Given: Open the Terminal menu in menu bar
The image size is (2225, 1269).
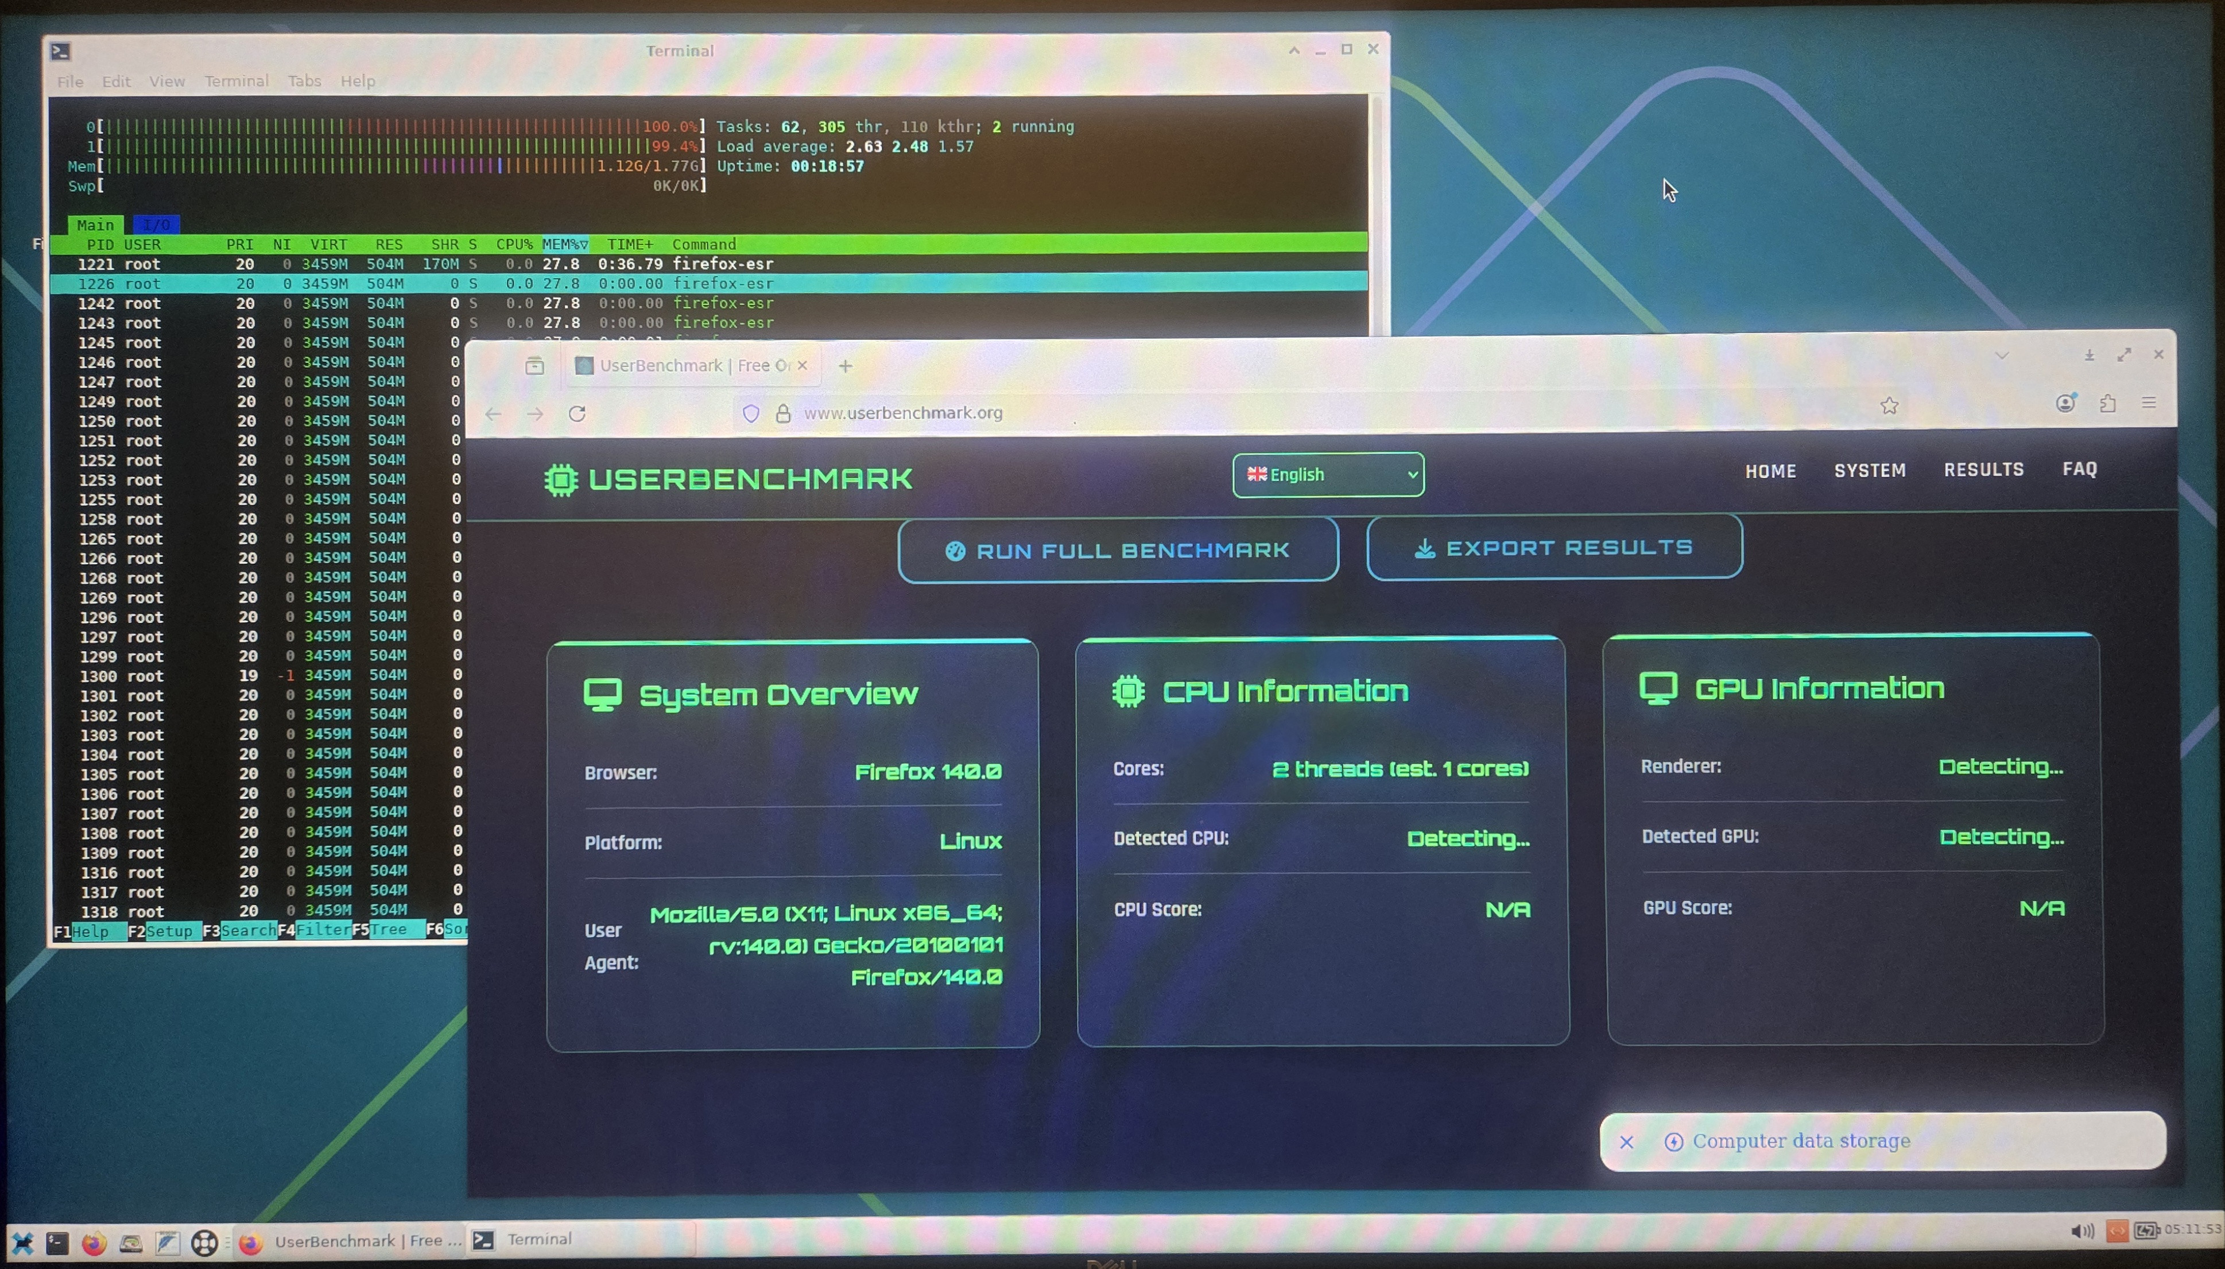Looking at the screenshot, I should pos(236,81).
